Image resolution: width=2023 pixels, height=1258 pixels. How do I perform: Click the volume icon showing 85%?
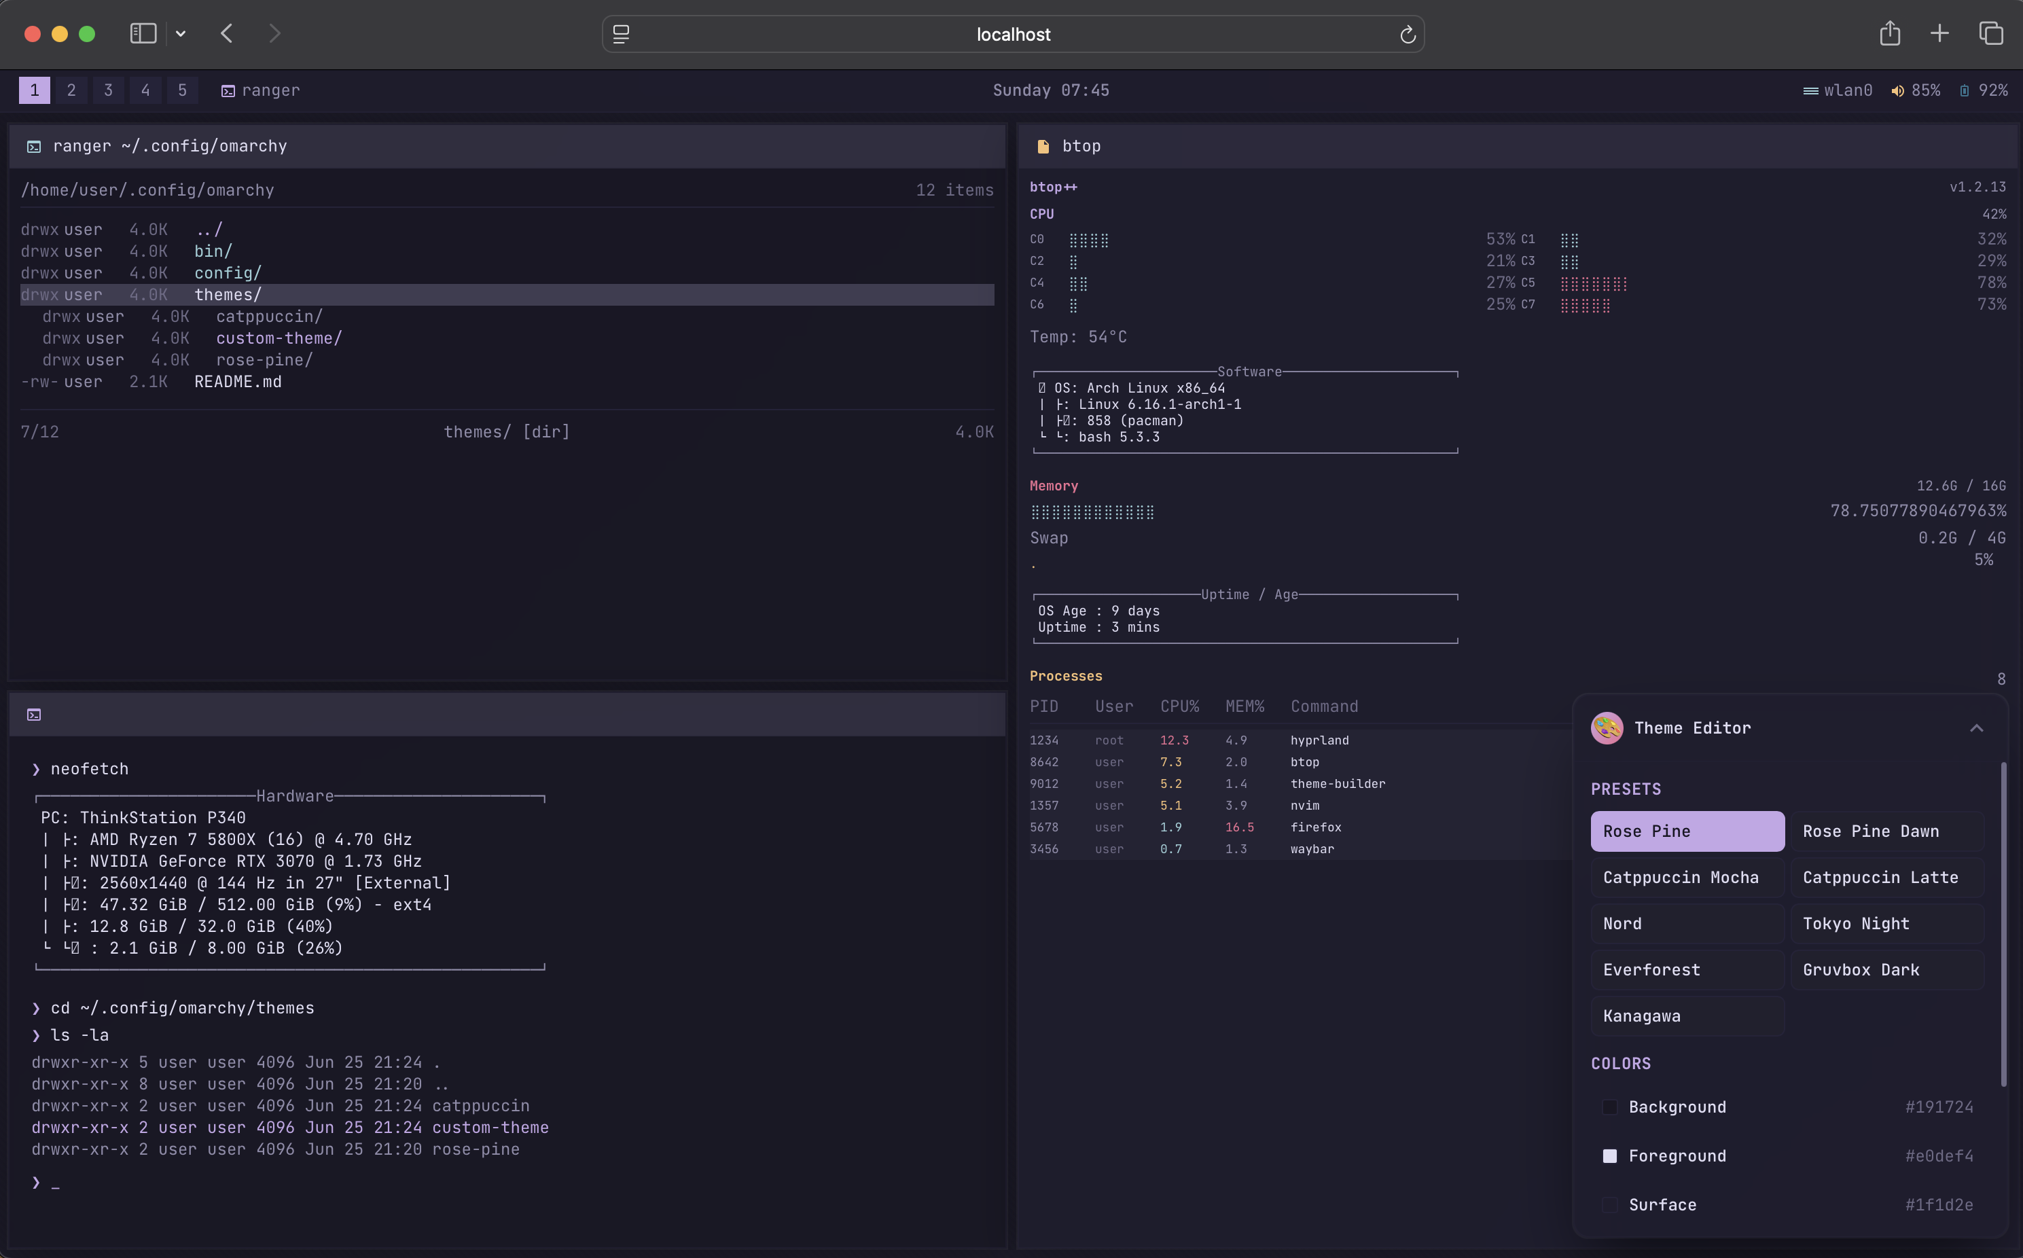coord(1897,91)
